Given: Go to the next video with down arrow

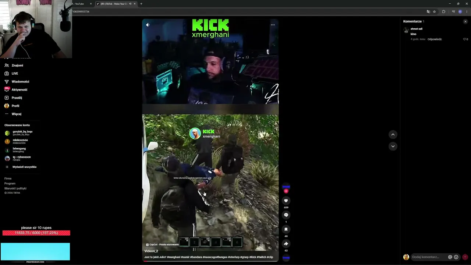Looking at the screenshot, I should pos(393,146).
